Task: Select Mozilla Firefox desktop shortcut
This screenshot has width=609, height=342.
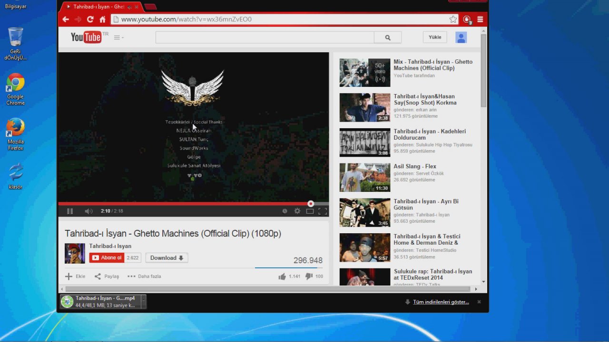Action: (x=16, y=134)
